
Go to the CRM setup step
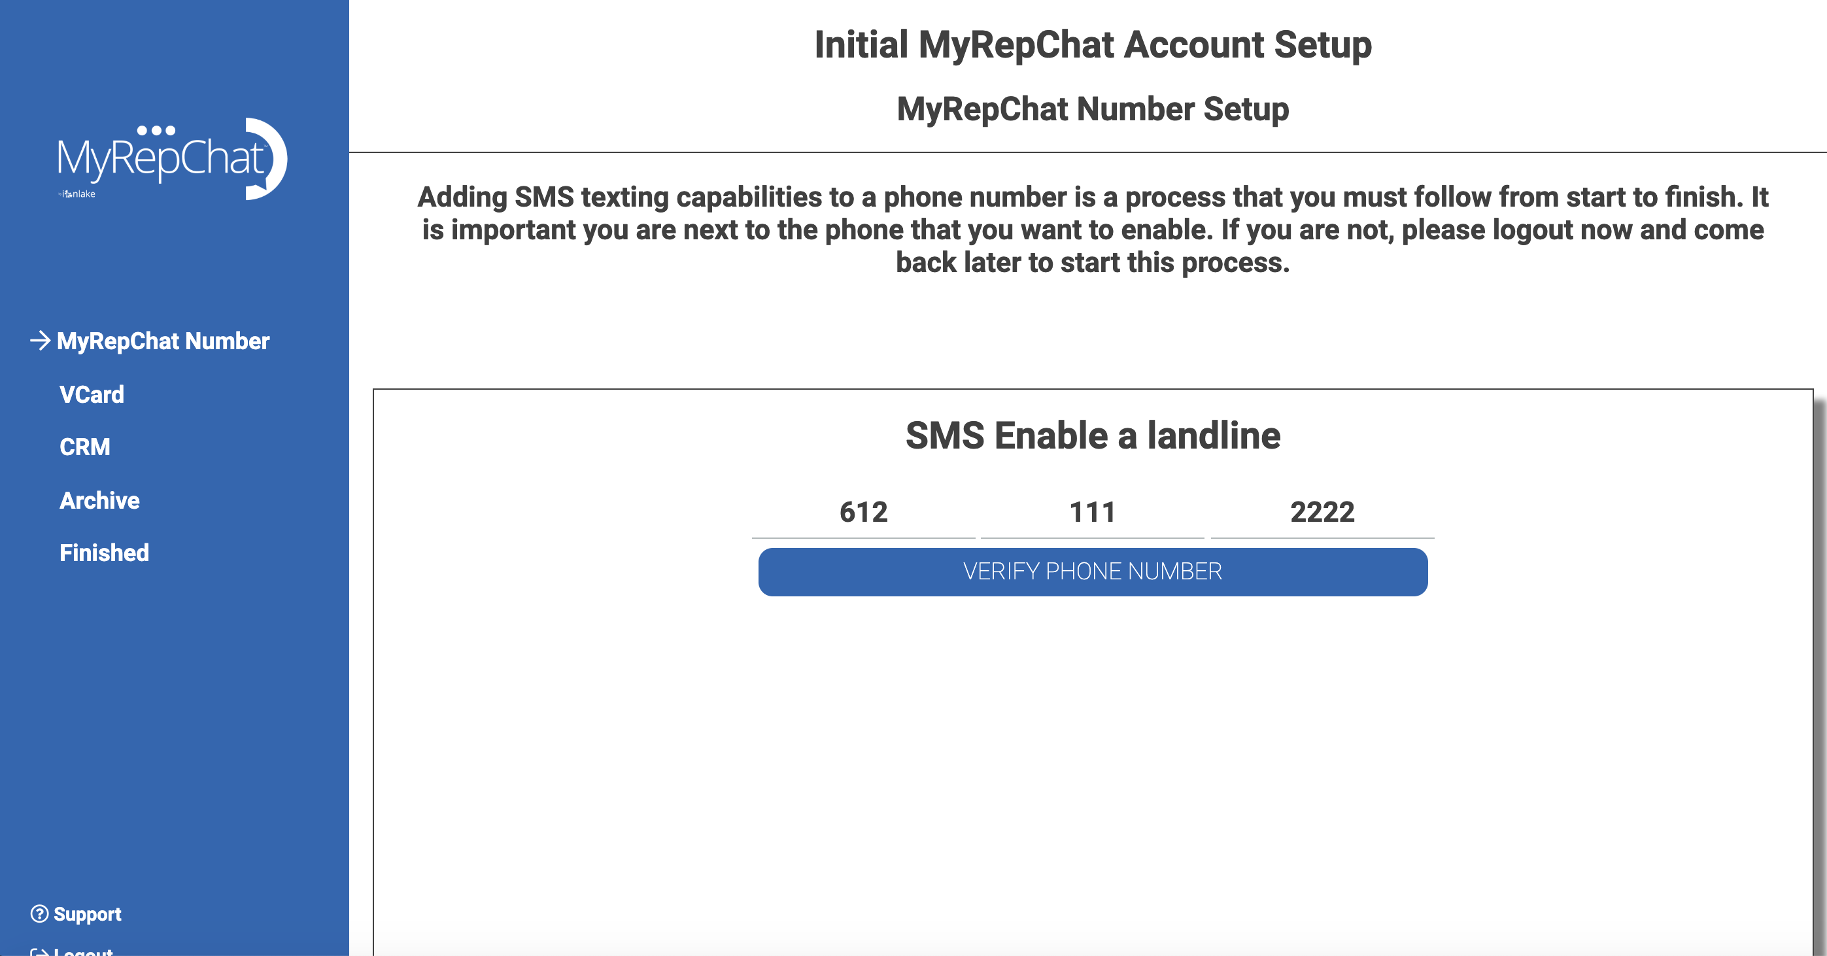coord(85,447)
